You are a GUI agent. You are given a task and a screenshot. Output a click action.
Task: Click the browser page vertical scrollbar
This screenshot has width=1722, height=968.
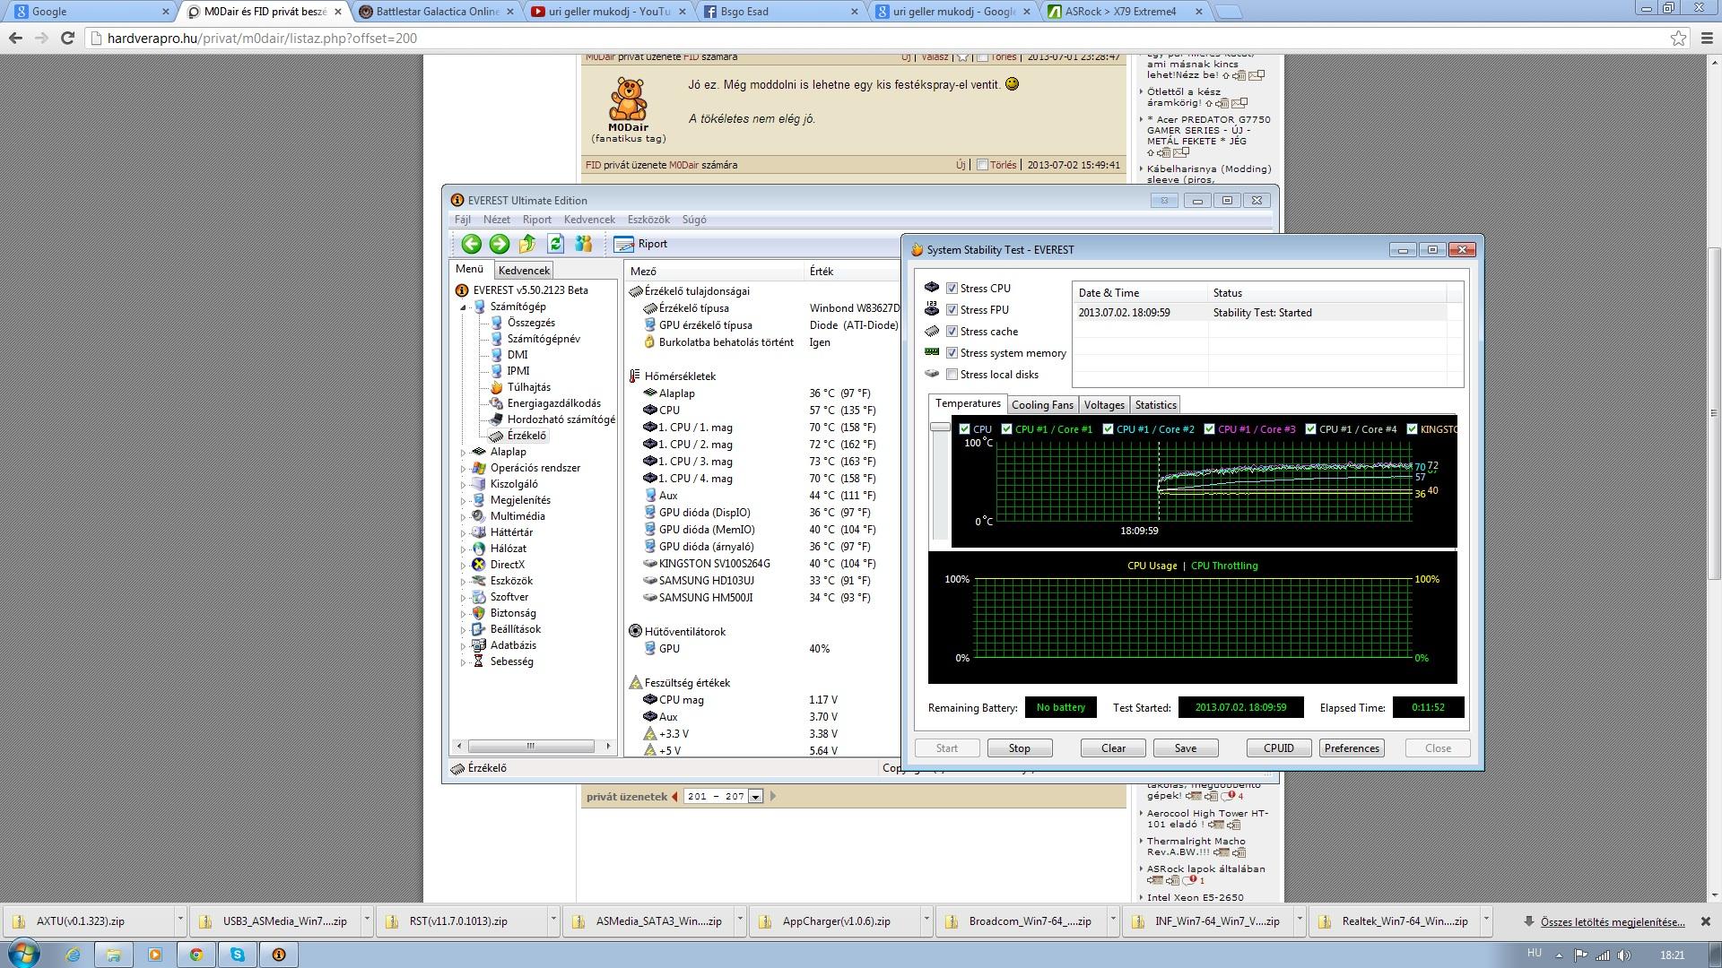click(1713, 412)
